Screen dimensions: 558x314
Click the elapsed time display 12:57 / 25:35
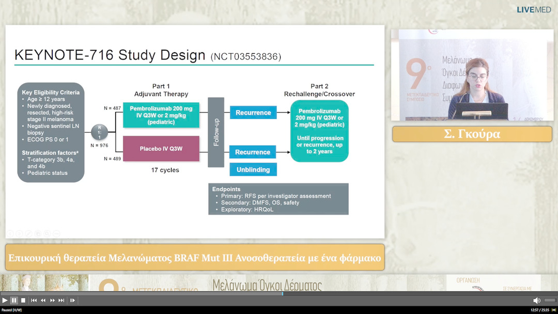coord(539,310)
